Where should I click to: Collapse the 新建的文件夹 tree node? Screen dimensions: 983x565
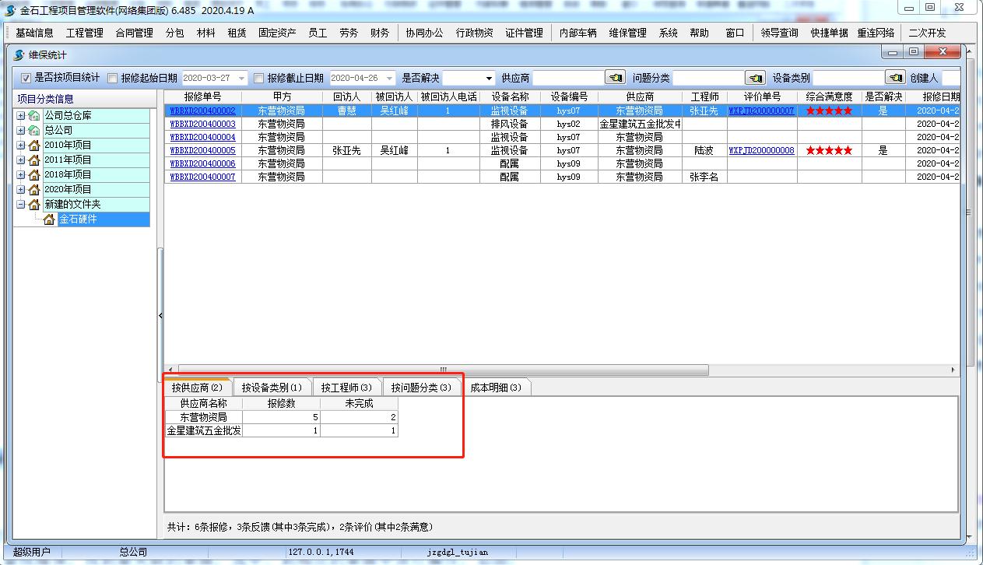pyautogui.click(x=20, y=204)
